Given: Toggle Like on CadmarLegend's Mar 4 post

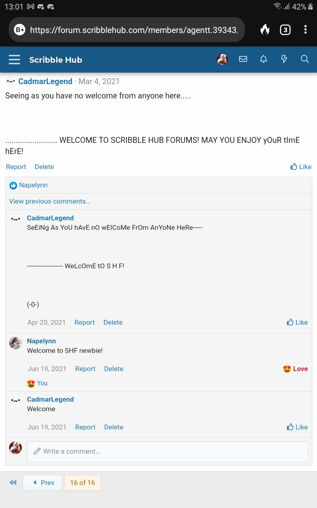Looking at the screenshot, I should pyautogui.click(x=301, y=167).
